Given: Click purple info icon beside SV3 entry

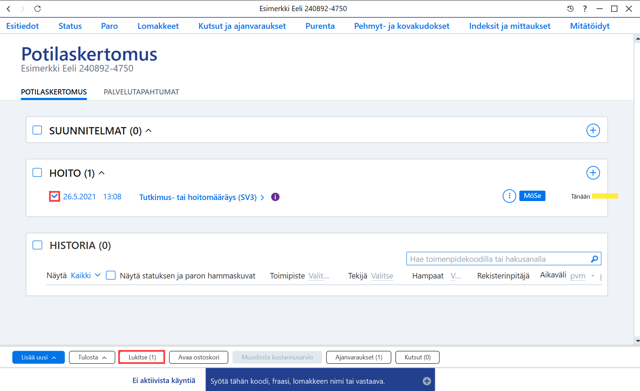Looking at the screenshot, I should 275,197.
